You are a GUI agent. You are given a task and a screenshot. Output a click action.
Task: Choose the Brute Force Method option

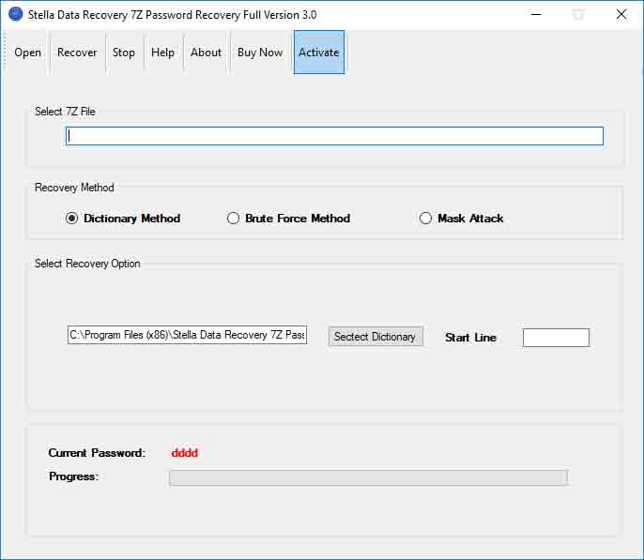234,219
